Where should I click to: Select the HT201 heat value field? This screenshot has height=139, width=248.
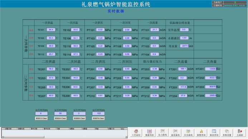211,69
